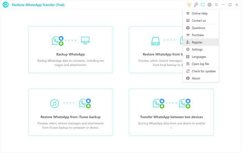Choose Languages in the menu
This screenshot has width=242, height=153.
(x=199, y=57)
